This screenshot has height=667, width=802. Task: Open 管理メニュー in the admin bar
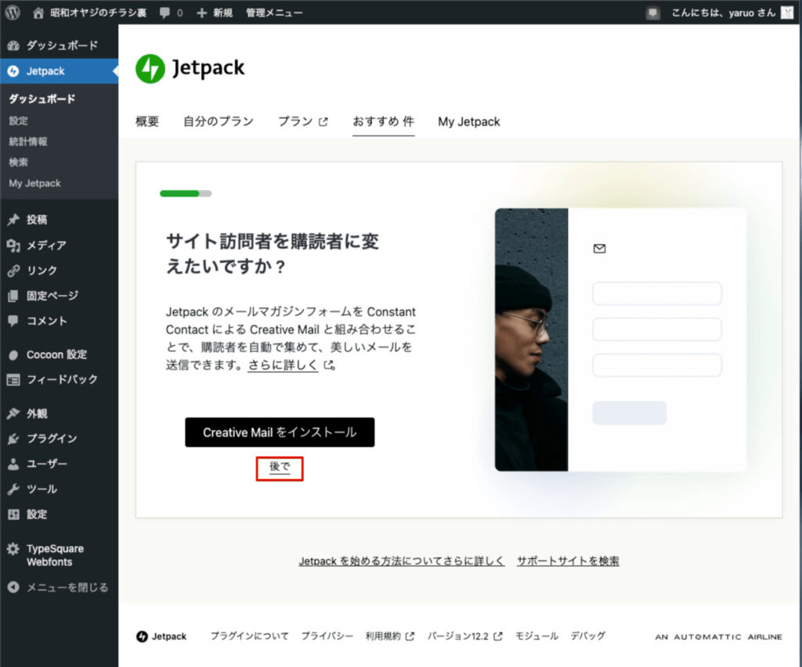pos(274,13)
